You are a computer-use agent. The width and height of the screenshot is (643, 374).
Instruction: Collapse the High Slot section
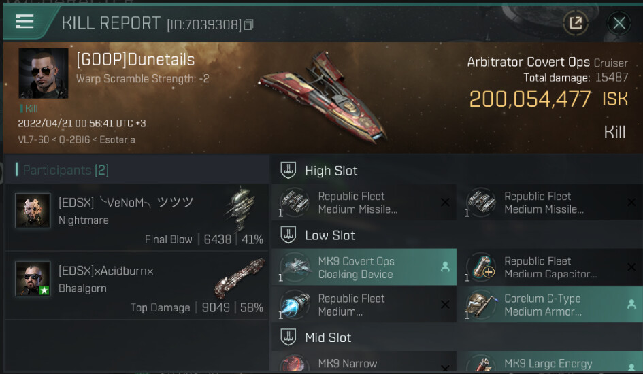click(x=288, y=171)
